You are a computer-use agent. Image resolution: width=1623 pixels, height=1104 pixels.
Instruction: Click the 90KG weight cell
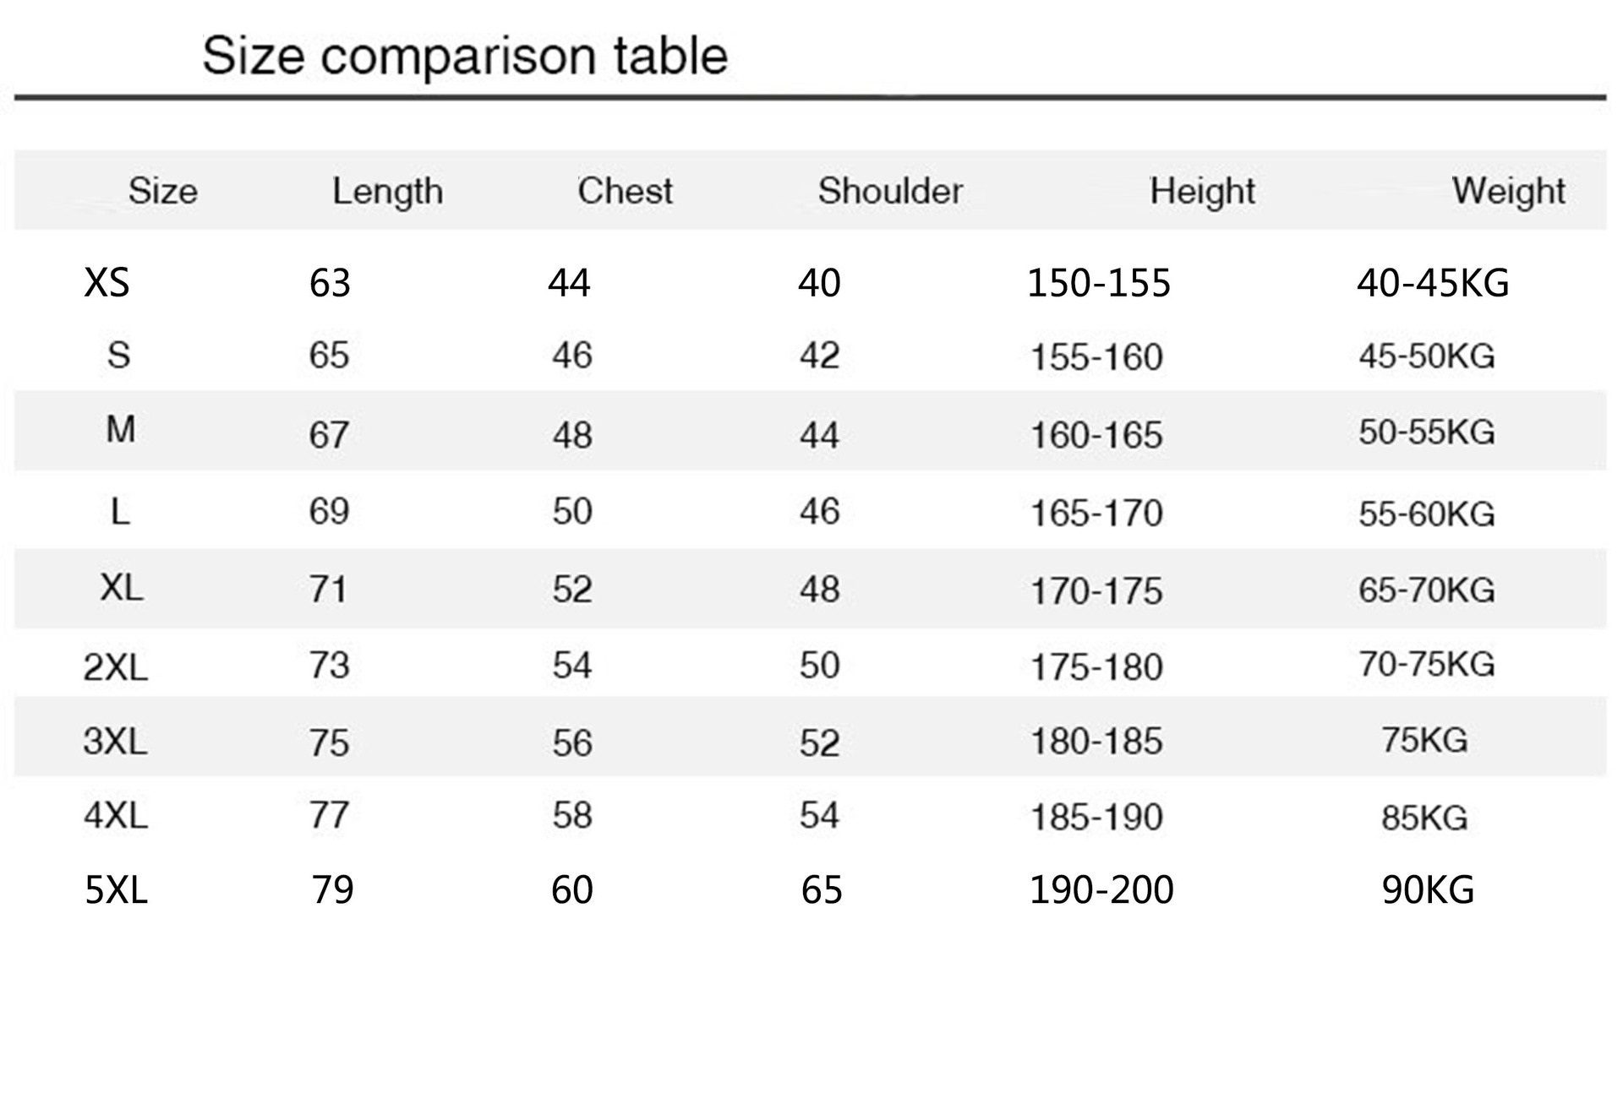[x=1428, y=890]
